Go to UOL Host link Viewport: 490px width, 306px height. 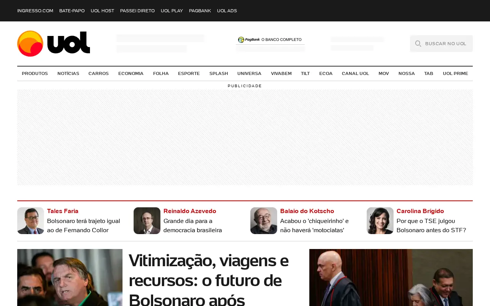tap(102, 11)
